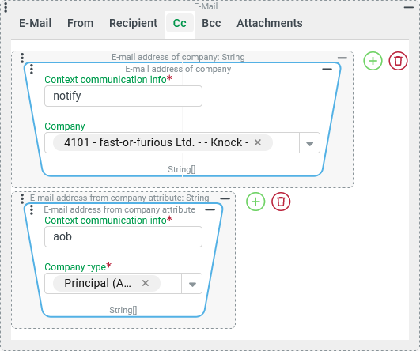Add entry after E-mail address of company block

click(373, 61)
